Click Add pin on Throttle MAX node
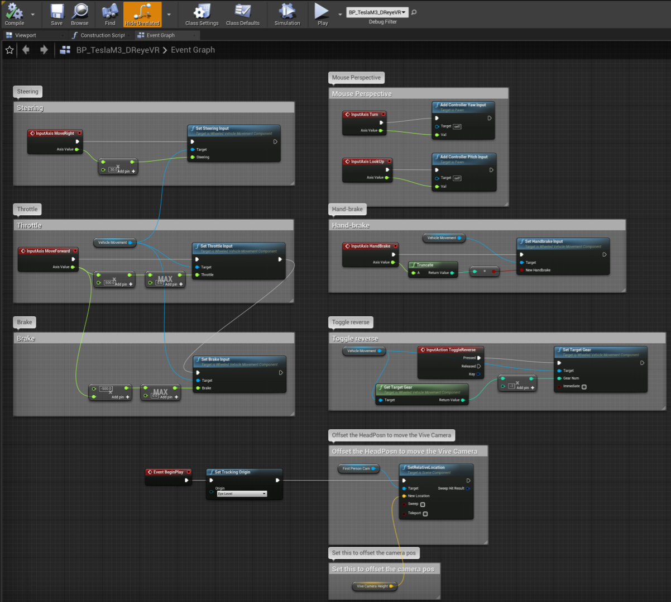The height and width of the screenshot is (602, 671). coord(174,285)
